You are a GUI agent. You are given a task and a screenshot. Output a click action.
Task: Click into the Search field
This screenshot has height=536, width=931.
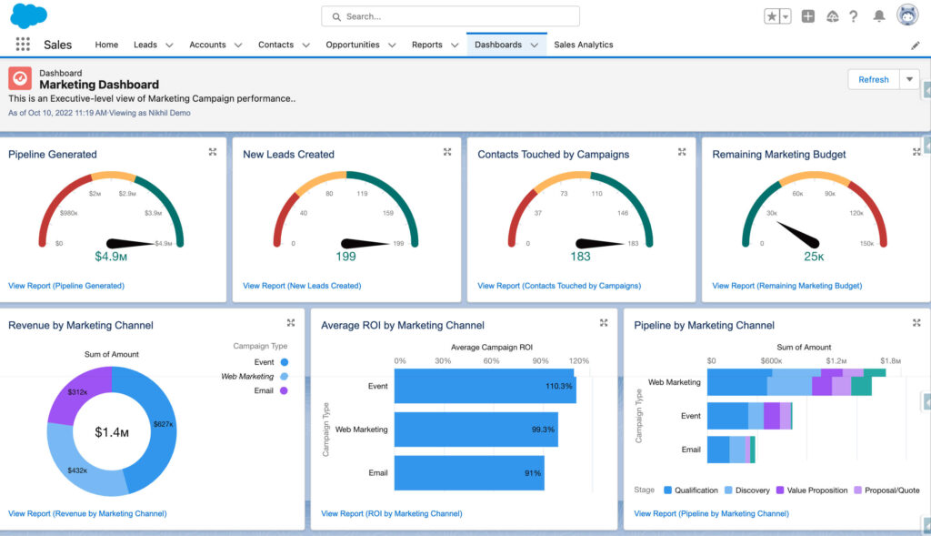click(x=450, y=16)
